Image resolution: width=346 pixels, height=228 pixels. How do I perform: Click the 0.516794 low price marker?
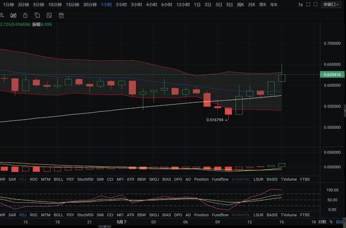pyautogui.click(x=216, y=119)
